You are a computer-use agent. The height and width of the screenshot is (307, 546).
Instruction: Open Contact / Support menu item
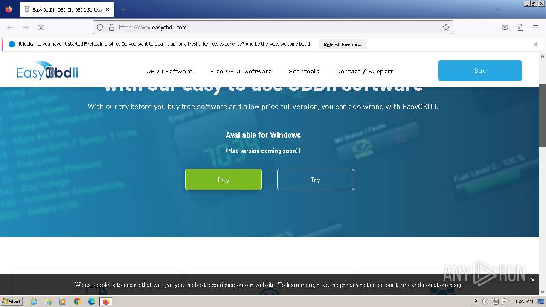pyautogui.click(x=365, y=71)
